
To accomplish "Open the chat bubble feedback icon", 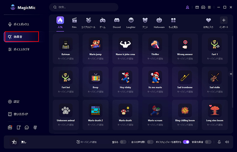I will pyautogui.click(x=27, y=128).
